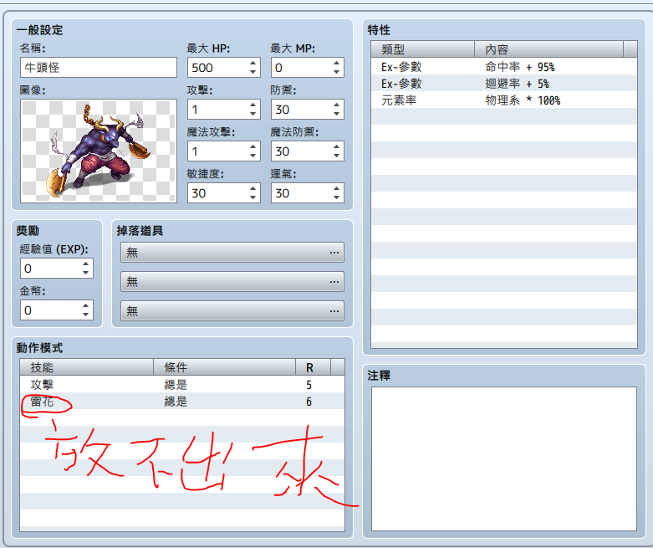Increase 魔法攻擊 with up arrow

[253, 146]
